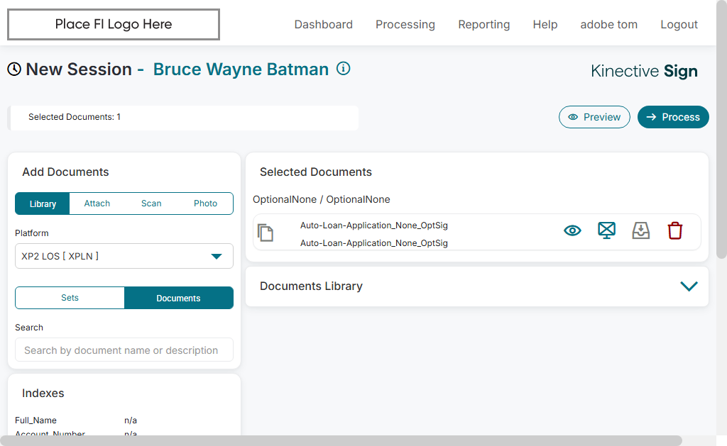Switch to the Sets toggle
The width and height of the screenshot is (727, 446).
click(x=70, y=298)
